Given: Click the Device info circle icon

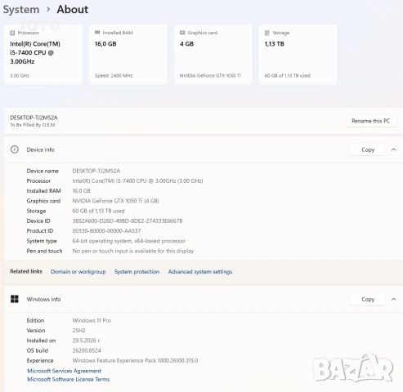Looking at the screenshot, I should (15, 149).
